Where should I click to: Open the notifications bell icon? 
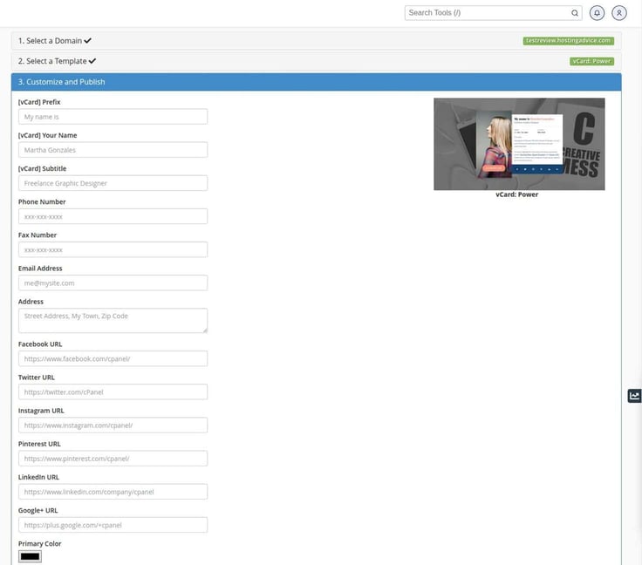click(x=597, y=13)
